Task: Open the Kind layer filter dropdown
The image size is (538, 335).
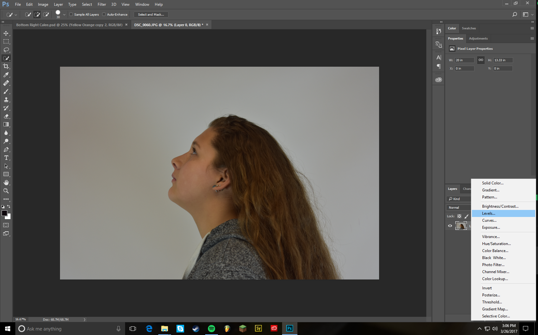Action: [x=458, y=199]
